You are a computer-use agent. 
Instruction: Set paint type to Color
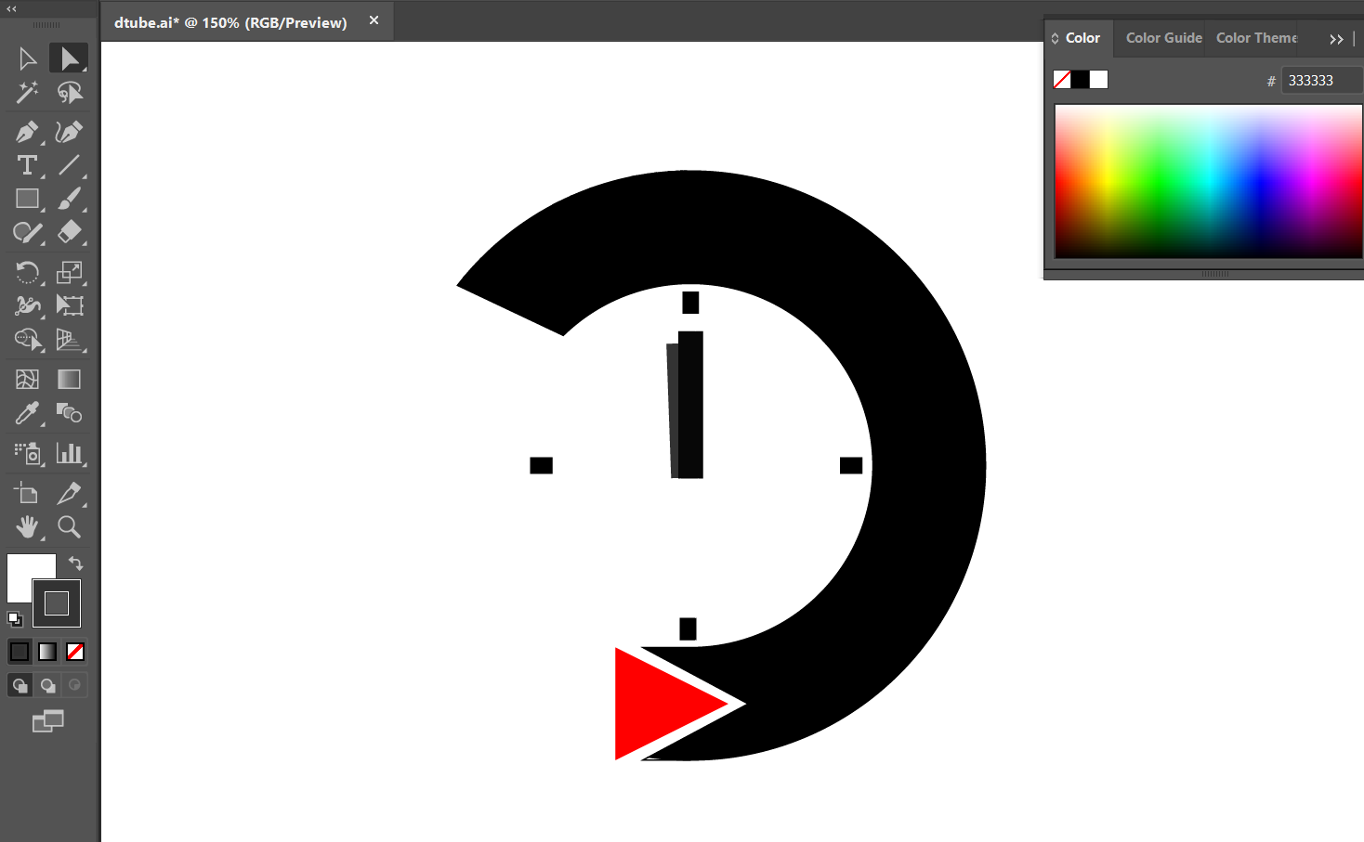tap(20, 652)
